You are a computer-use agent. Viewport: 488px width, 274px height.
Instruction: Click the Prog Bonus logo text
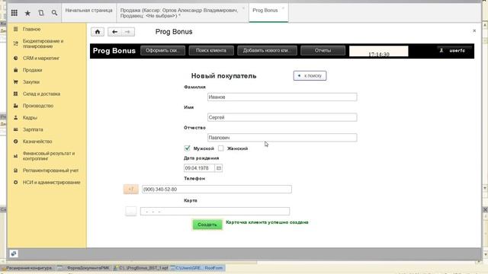[114, 51]
